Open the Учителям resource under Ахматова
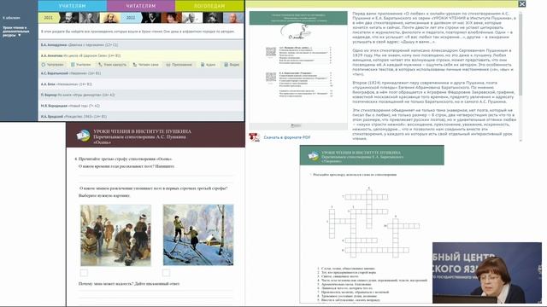The image size is (547, 307). [x=80, y=65]
